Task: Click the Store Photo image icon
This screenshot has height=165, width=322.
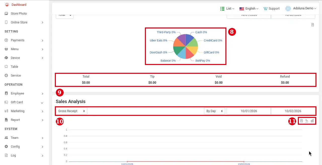Action: [x=6, y=13]
